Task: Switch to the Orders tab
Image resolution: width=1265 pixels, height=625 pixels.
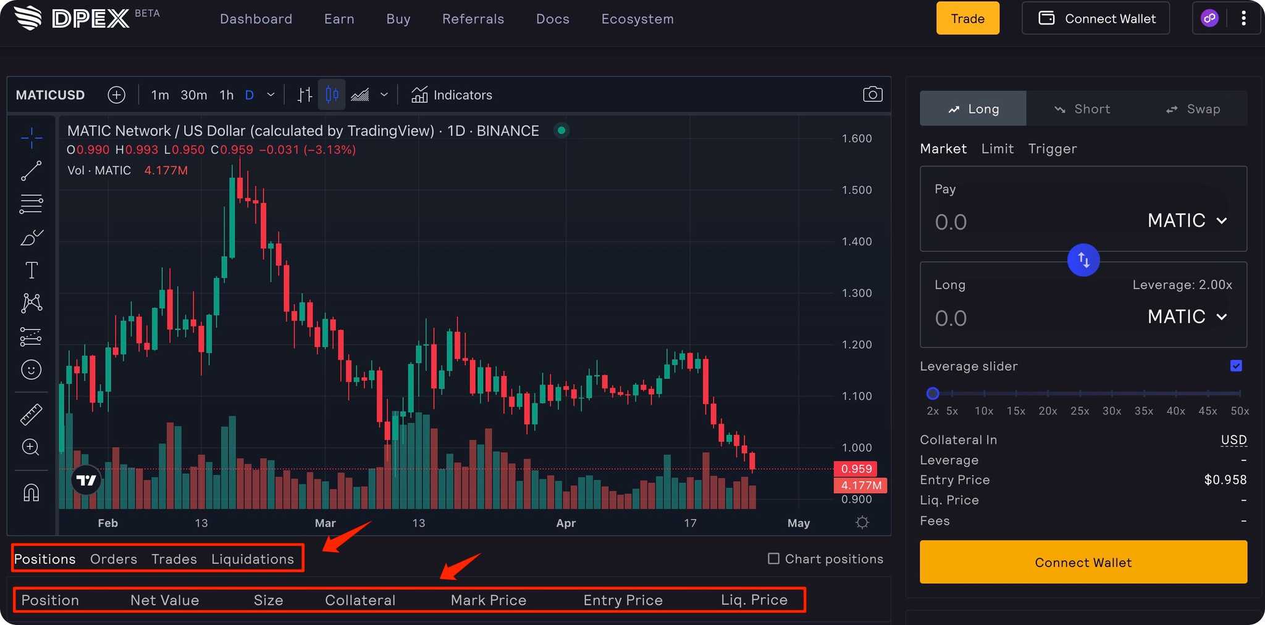Action: point(114,559)
